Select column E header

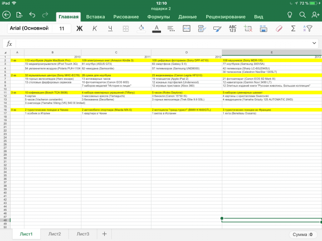tap(272, 52)
